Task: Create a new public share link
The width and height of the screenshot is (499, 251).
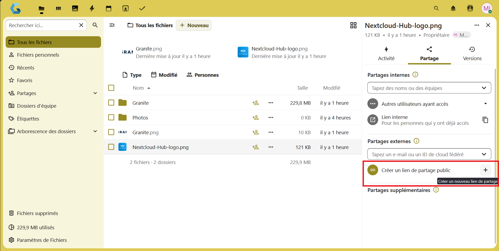Action: click(x=485, y=170)
